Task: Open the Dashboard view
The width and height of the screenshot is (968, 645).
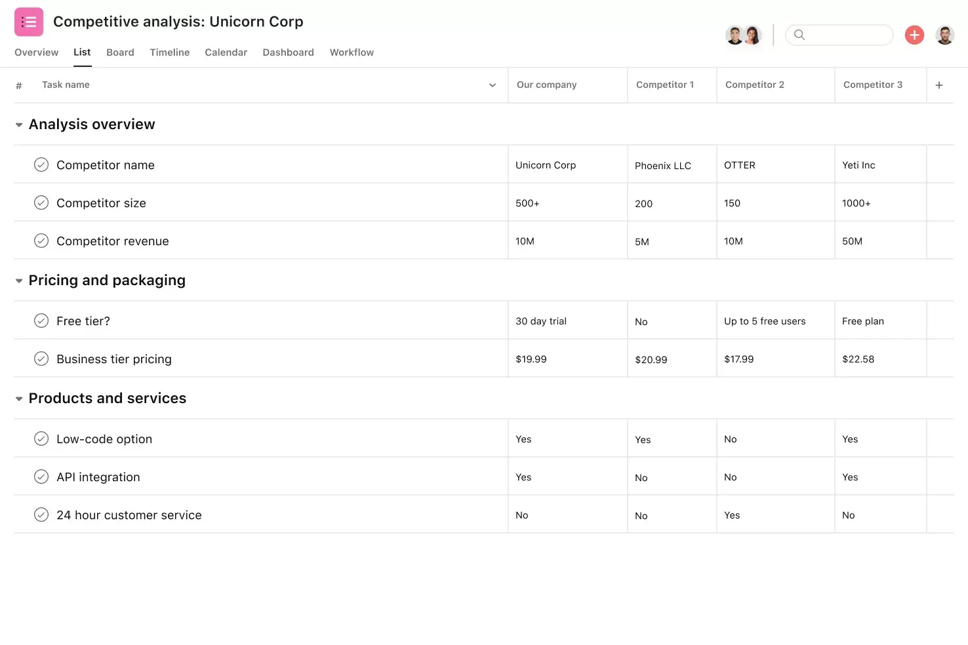Action: click(x=288, y=52)
